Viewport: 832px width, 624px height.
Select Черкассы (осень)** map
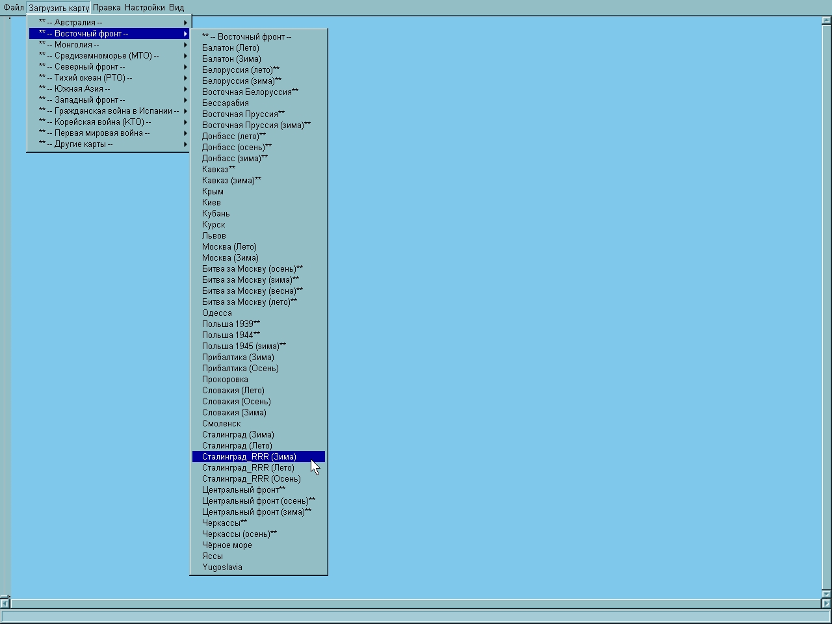pyautogui.click(x=259, y=534)
